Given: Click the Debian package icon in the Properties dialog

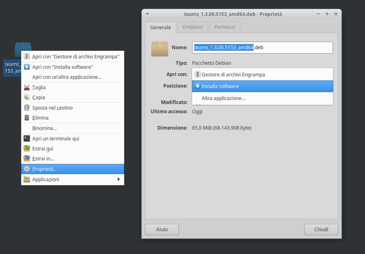Looking at the screenshot, I should tap(159, 49).
